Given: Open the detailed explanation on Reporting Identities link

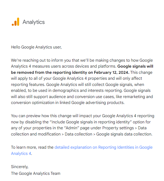Looking at the screenshot, I should coord(103,147).
